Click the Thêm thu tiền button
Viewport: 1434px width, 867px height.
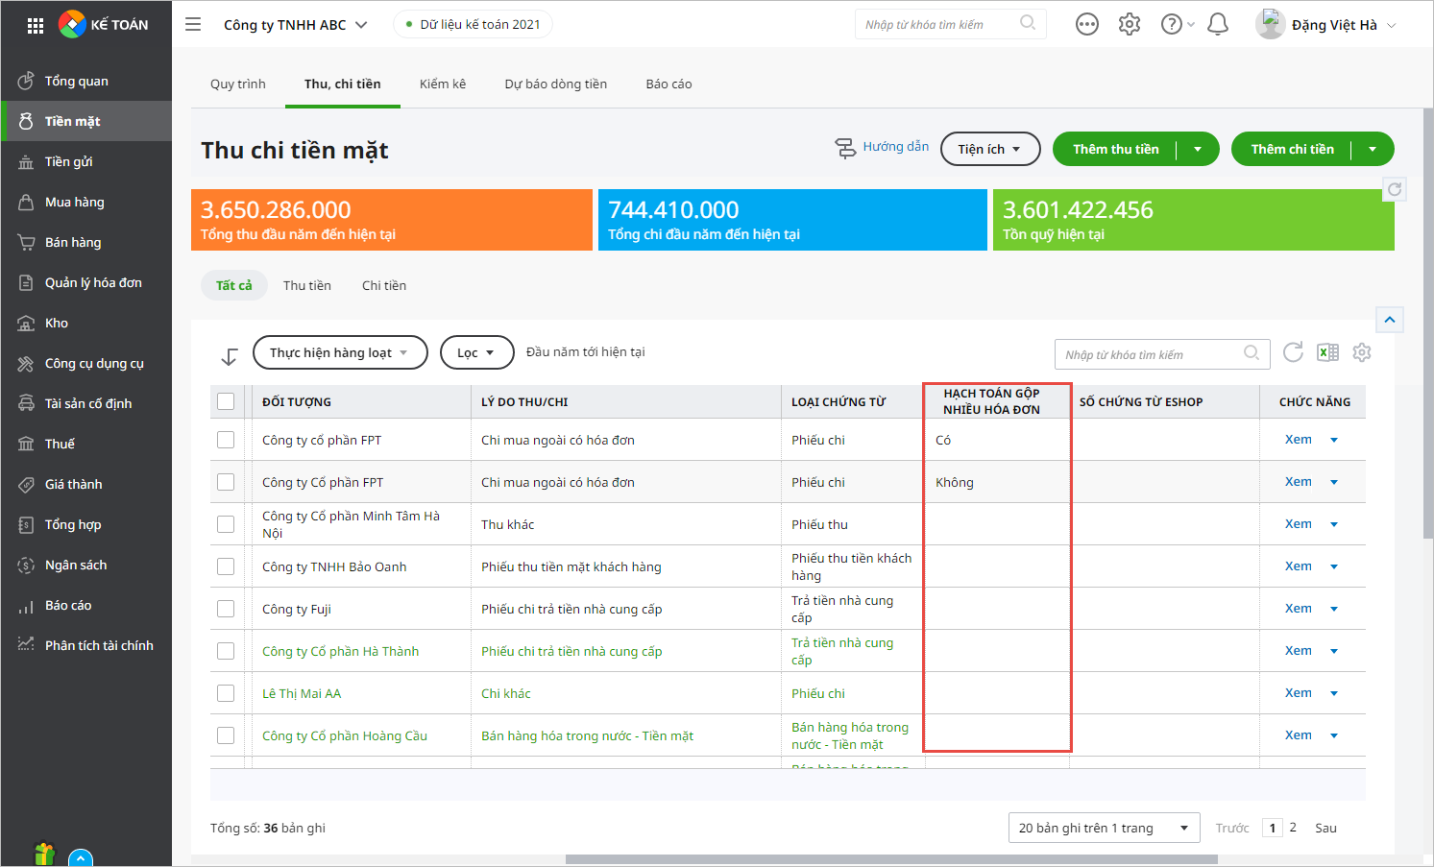pos(1115,149)
